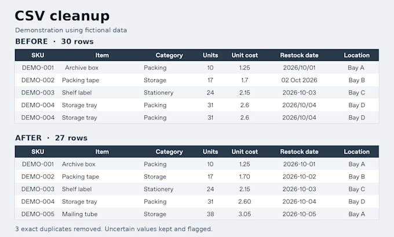
Task: Select the "2026-10-05" restock date
Action: (x=300, y=214)
